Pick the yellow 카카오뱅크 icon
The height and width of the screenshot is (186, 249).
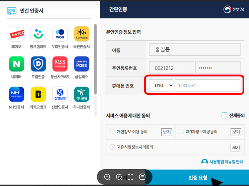pos(38,94)
